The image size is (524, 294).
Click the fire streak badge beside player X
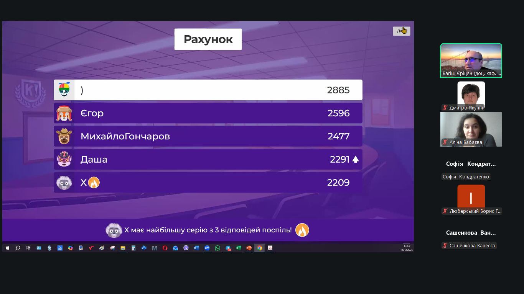click(x=94, y=183)
